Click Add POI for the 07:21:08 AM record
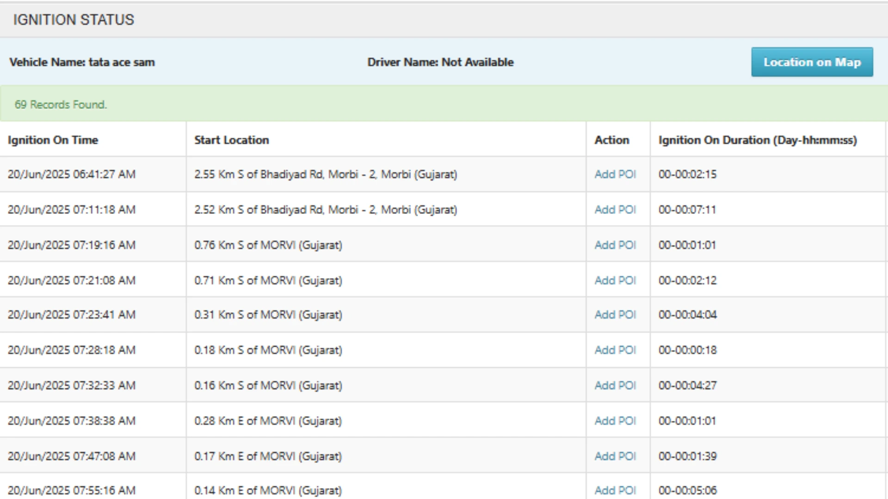 pos(615,280)
